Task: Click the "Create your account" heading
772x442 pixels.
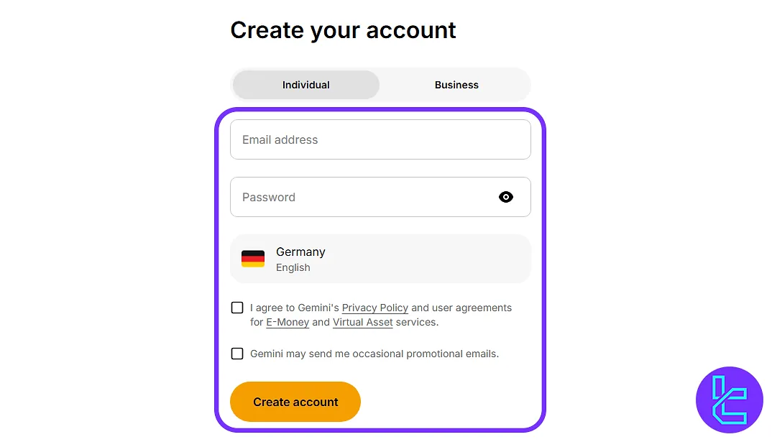Action: pos(343,30)
